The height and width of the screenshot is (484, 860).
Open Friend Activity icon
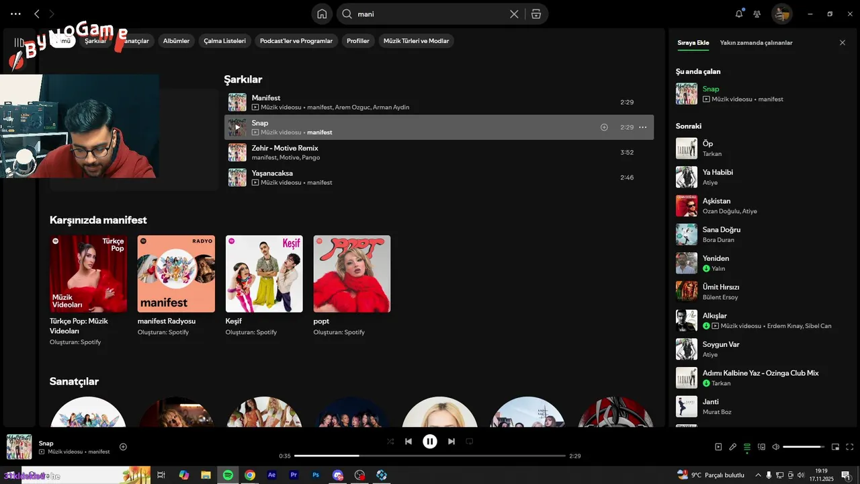757,13
